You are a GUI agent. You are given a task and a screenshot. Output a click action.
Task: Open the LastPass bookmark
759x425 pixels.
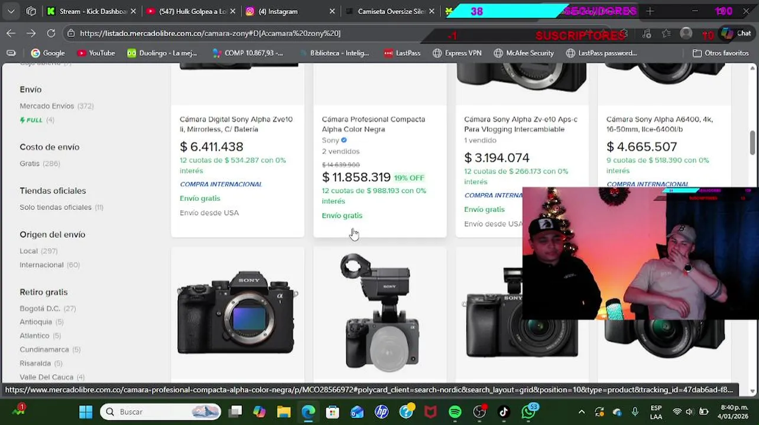(402, 53)
